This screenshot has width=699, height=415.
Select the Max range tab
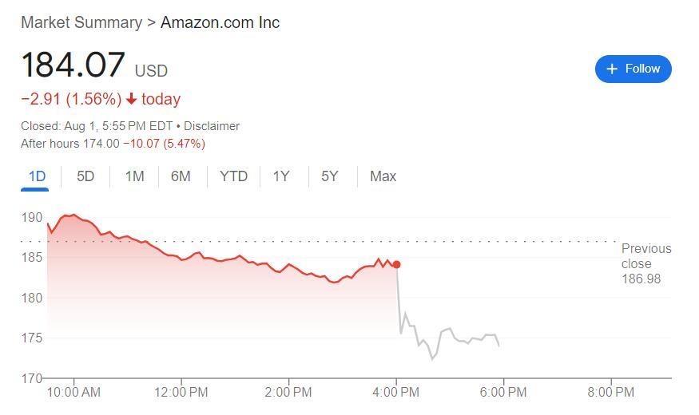coord(383,176)
